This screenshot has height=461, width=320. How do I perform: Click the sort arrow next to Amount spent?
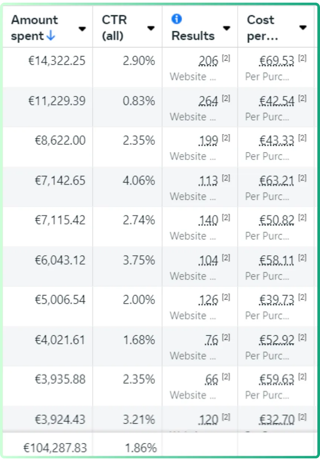tap(51, 36)
